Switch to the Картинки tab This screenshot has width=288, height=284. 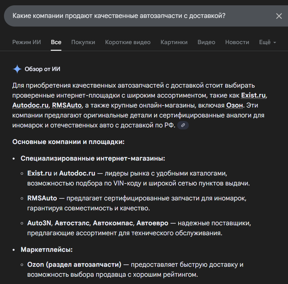[x=174, y=42]
